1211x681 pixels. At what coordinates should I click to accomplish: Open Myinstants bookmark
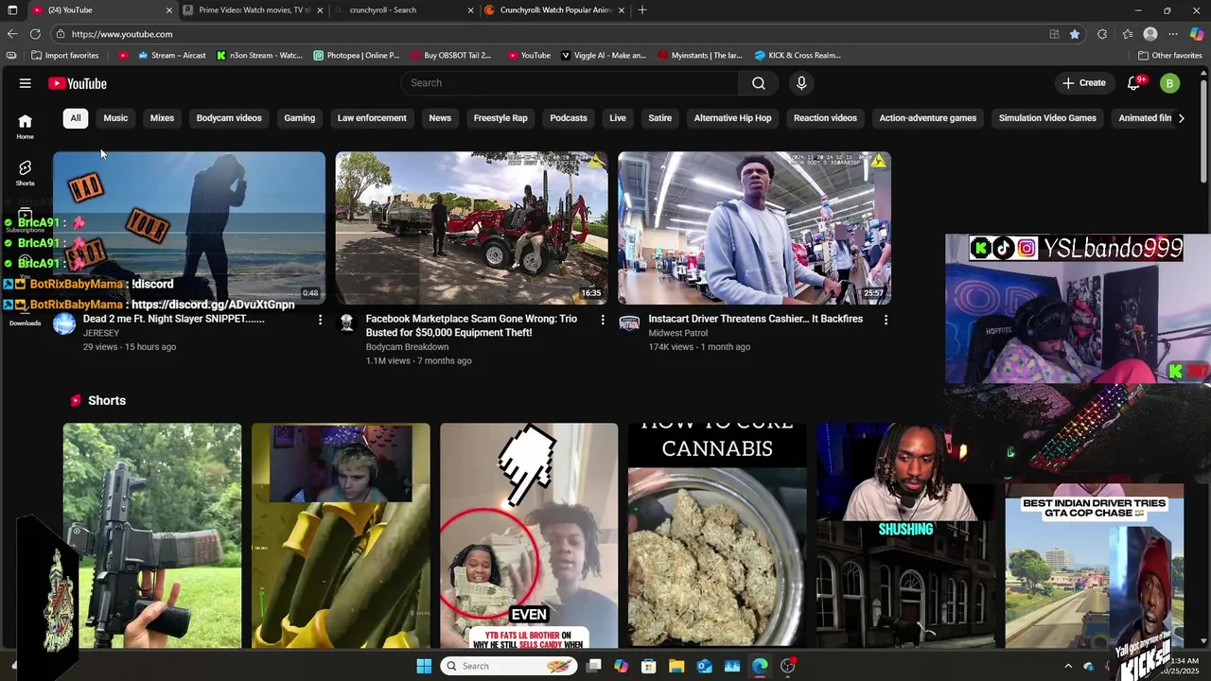tap(702, 56)
